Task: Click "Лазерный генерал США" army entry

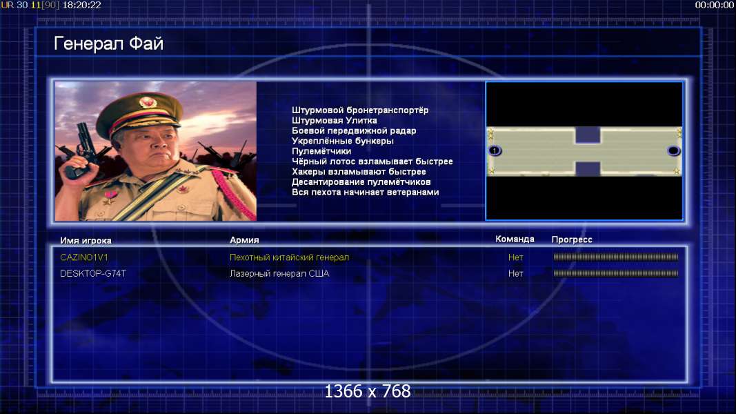Action: pyautogui.click(x=279, y=273)
